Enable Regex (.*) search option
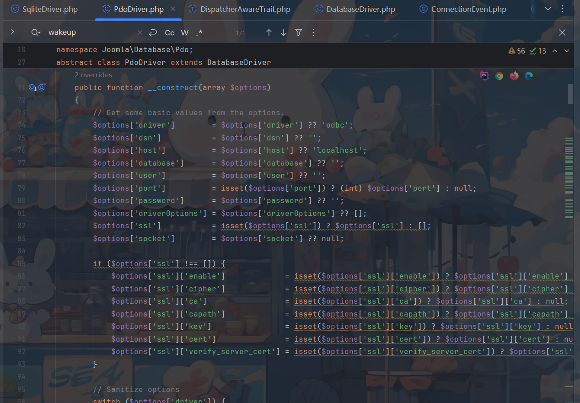 199,32
